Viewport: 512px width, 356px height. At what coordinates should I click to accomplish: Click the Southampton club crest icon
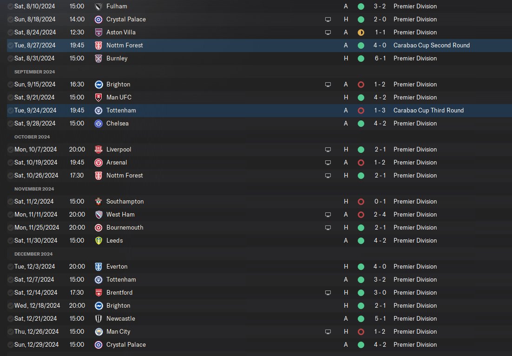[98, 202]
